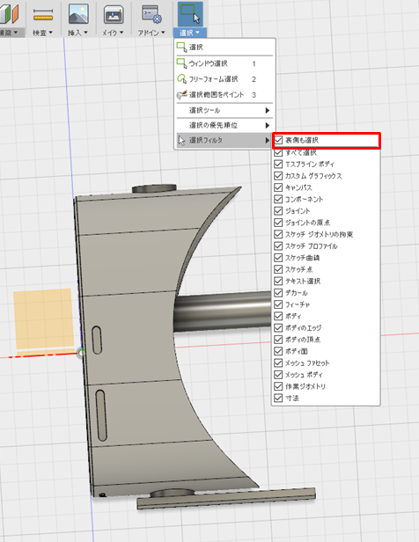The width and height of the screenshot is (419, 542).
Task: Expand the 選択フィルタ submenu
Action: click(224, 141)
